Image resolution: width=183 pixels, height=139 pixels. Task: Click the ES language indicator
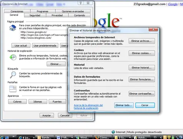pyautogui.click(x=155, y=137)
